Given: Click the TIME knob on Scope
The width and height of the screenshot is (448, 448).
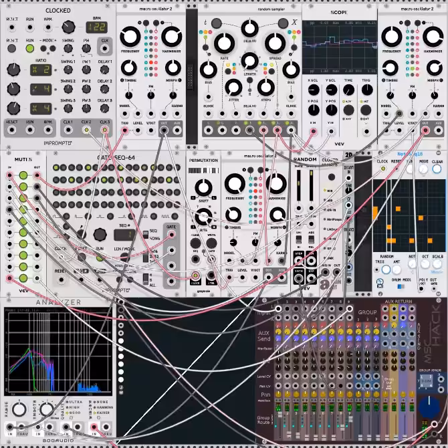Looking at the screenshot, I should click(x=348, y=90).
